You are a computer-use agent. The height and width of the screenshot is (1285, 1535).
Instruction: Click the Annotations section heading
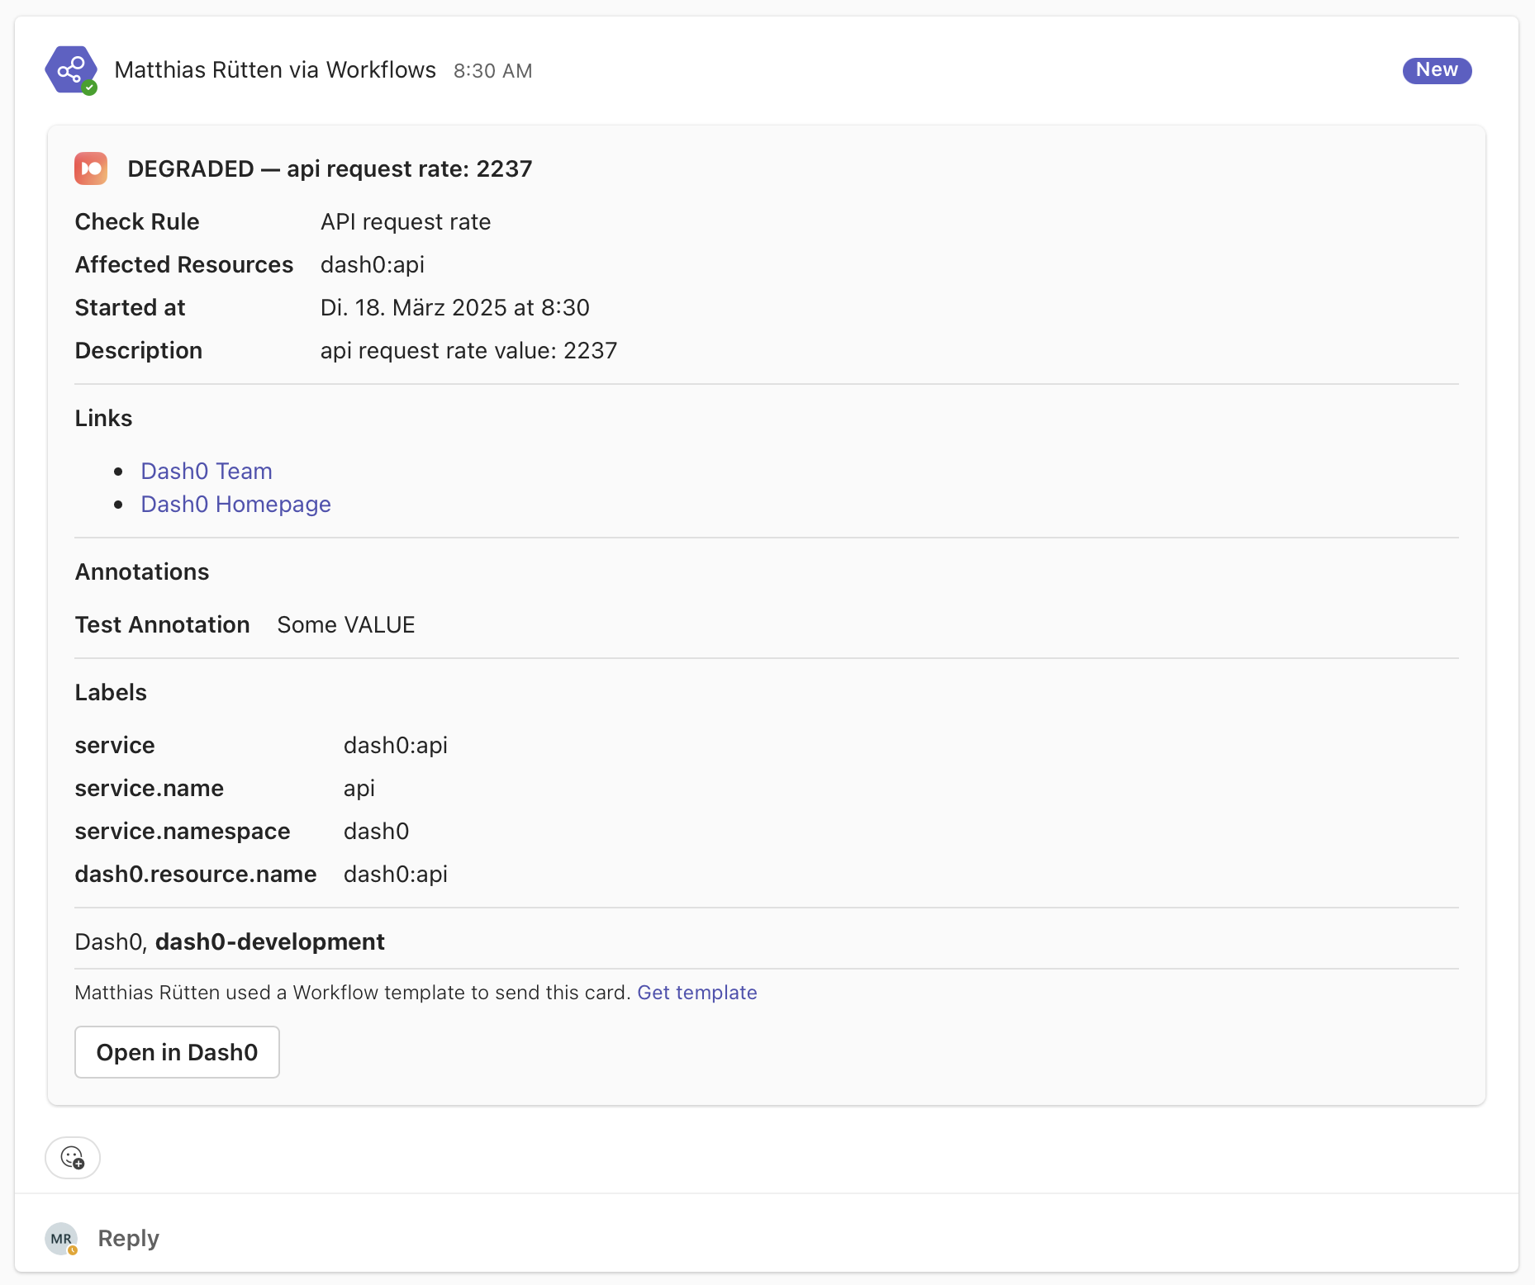click(x=142, y=571)
